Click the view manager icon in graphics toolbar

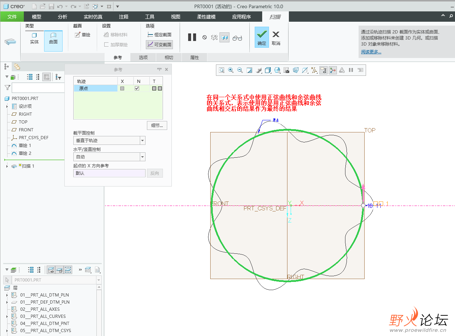[x=277, y=70]
